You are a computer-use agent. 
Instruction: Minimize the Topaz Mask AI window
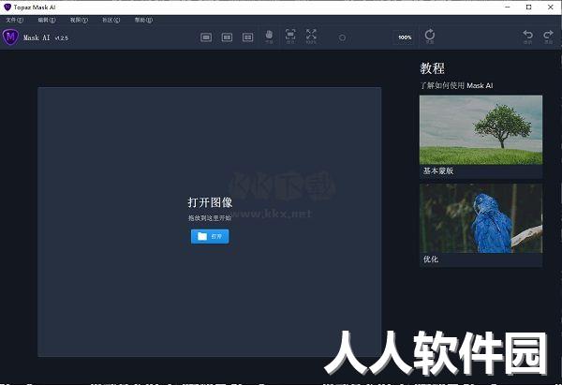508,7
